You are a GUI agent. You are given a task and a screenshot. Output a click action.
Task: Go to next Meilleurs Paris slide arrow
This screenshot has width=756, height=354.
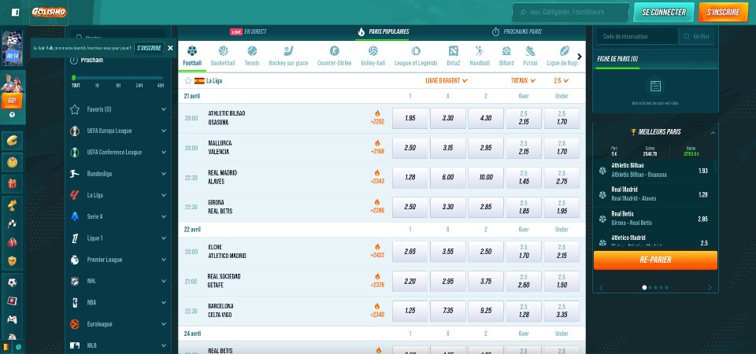[710, 288]
